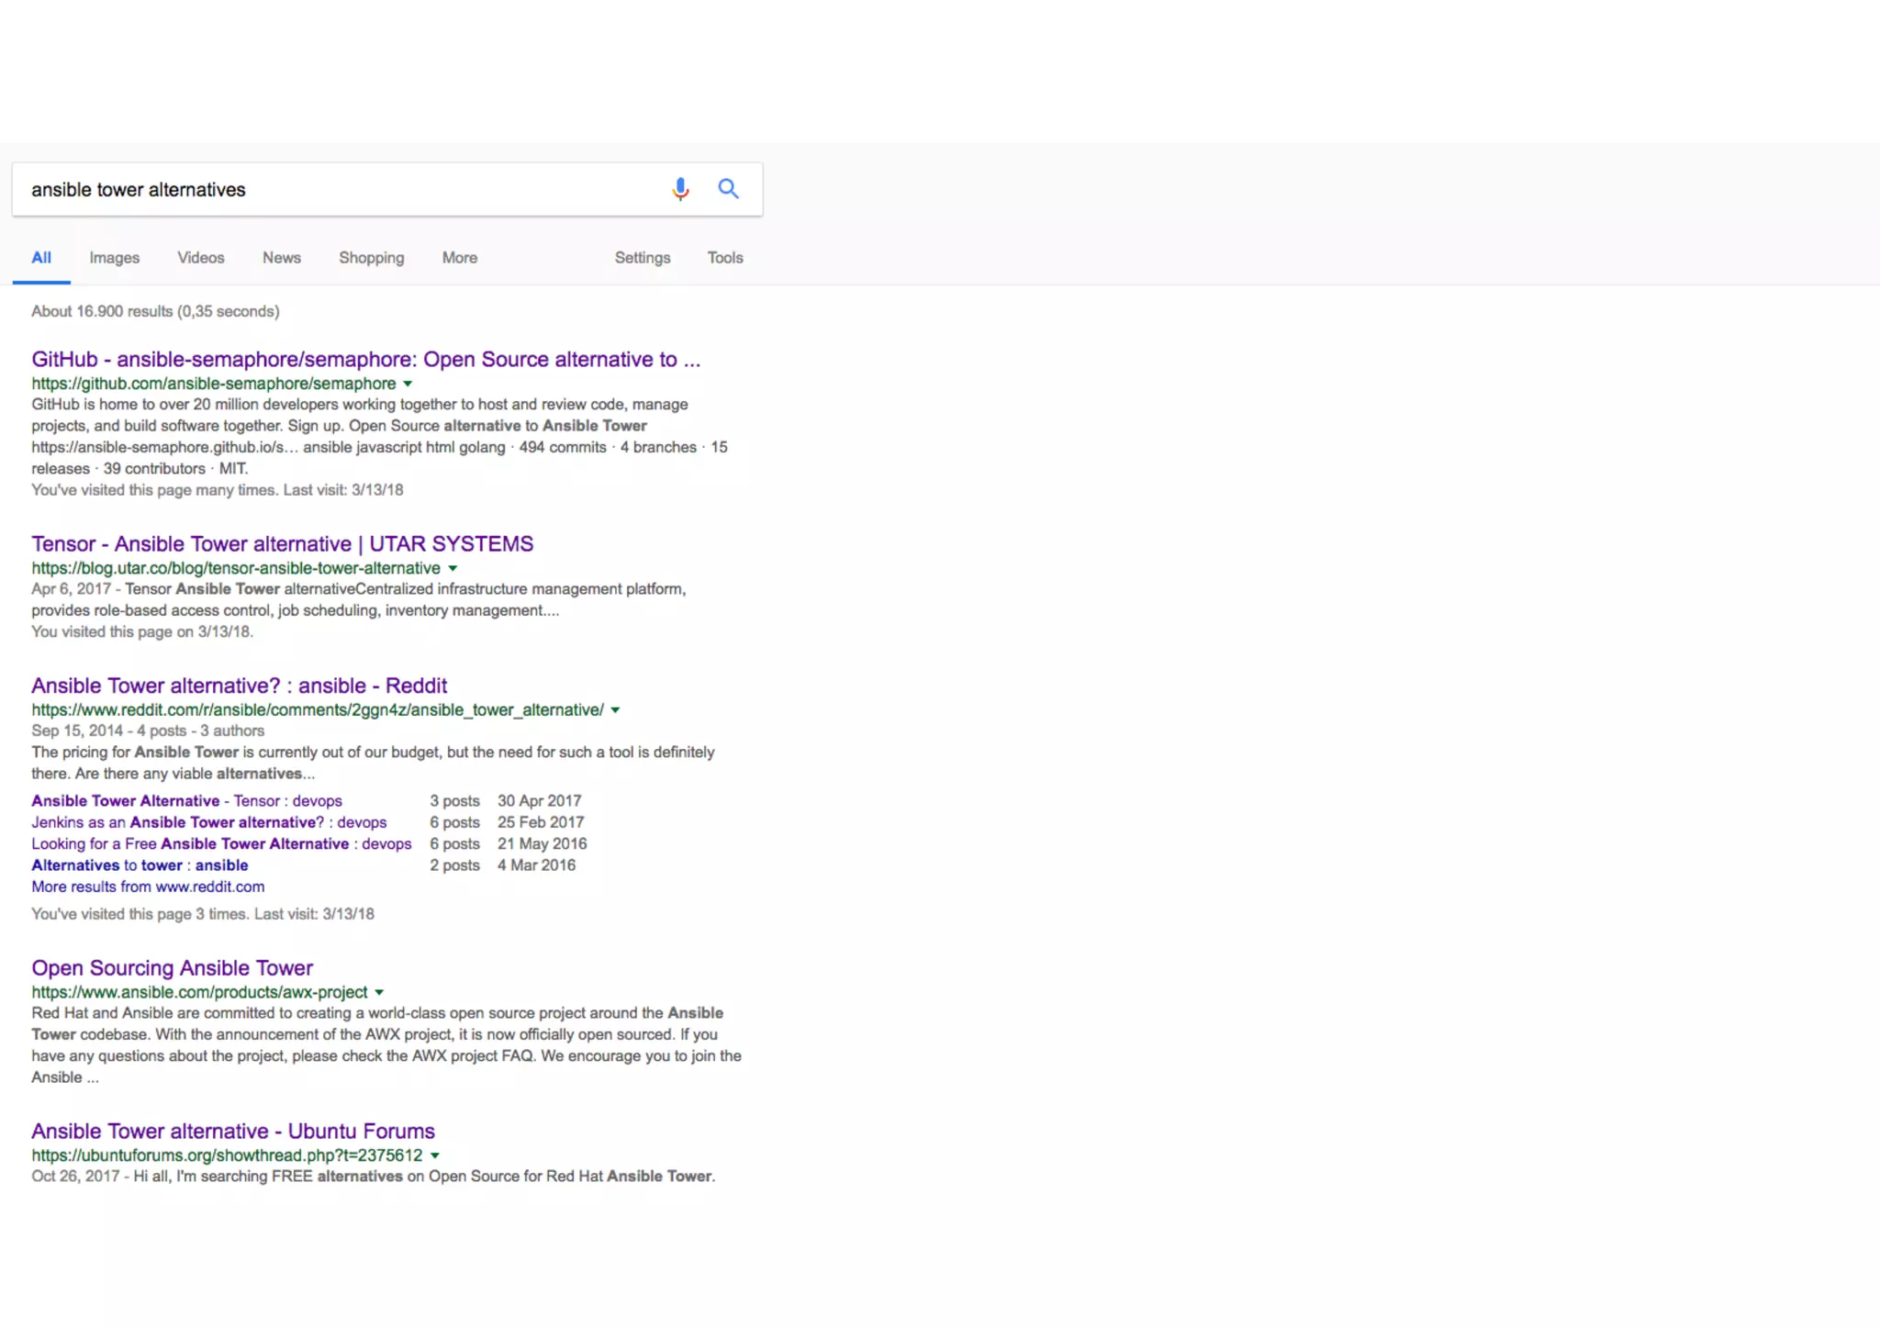Open the GitHub ansible-semaphore result link
1880x1328 pixels.
point(365,360)
